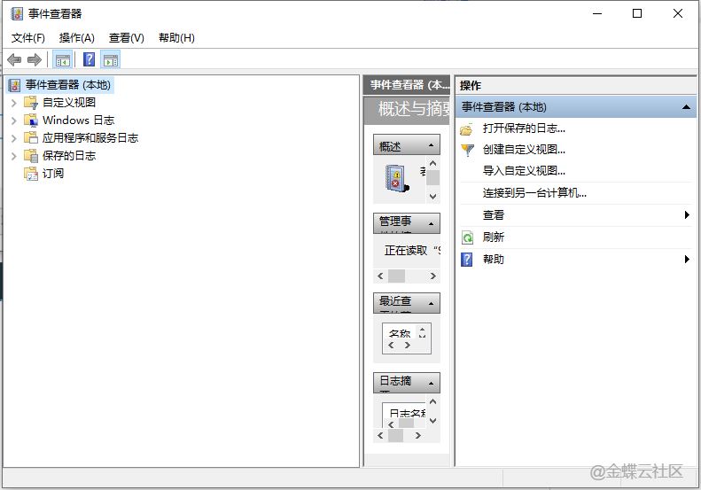Click 连接到另一台计算机... action
Screen dimensions: 701x490
(x=534, y=193)
